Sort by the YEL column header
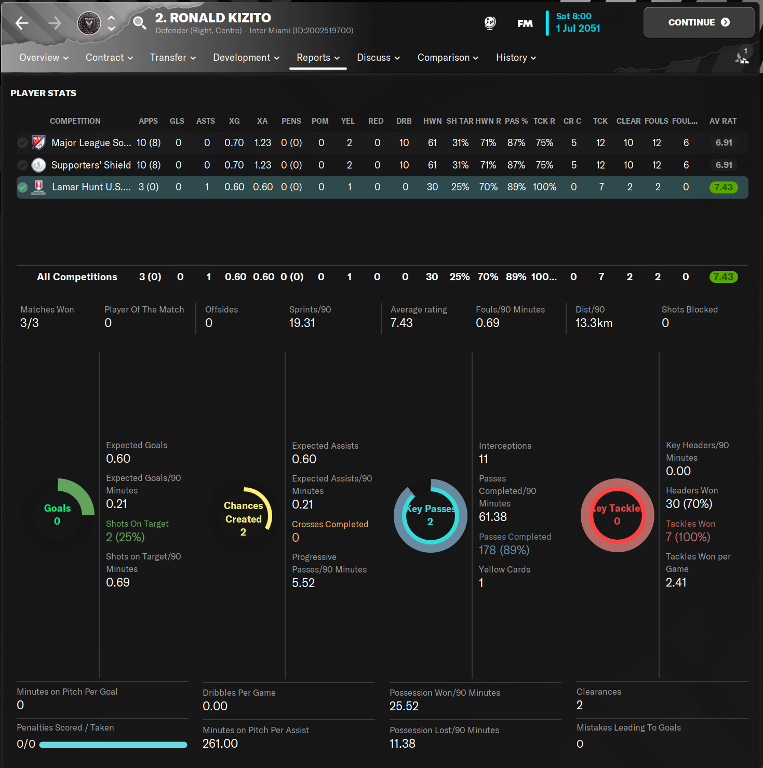Screen dimensions: 763x768 click(x=348, y=121)
